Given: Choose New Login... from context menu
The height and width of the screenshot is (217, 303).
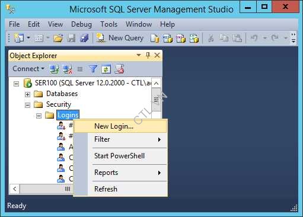Looking at the screenshot, I should [120, 126].
